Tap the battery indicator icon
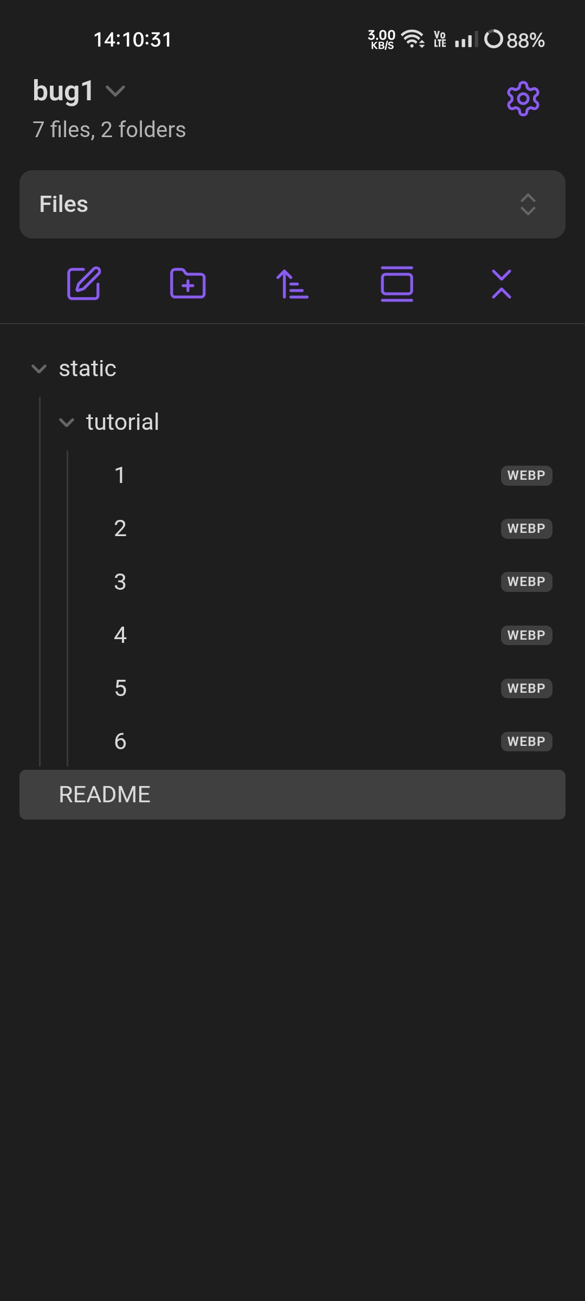Viewport: 585px width, 1301px height. tap(493, 39)
